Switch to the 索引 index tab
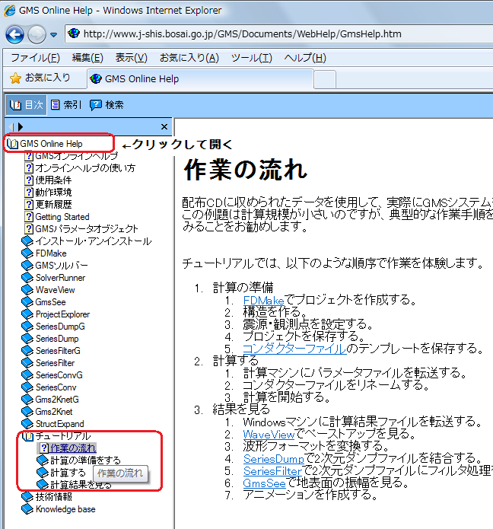493x529 pixels. pyautogui.click(x=66, y=105)
